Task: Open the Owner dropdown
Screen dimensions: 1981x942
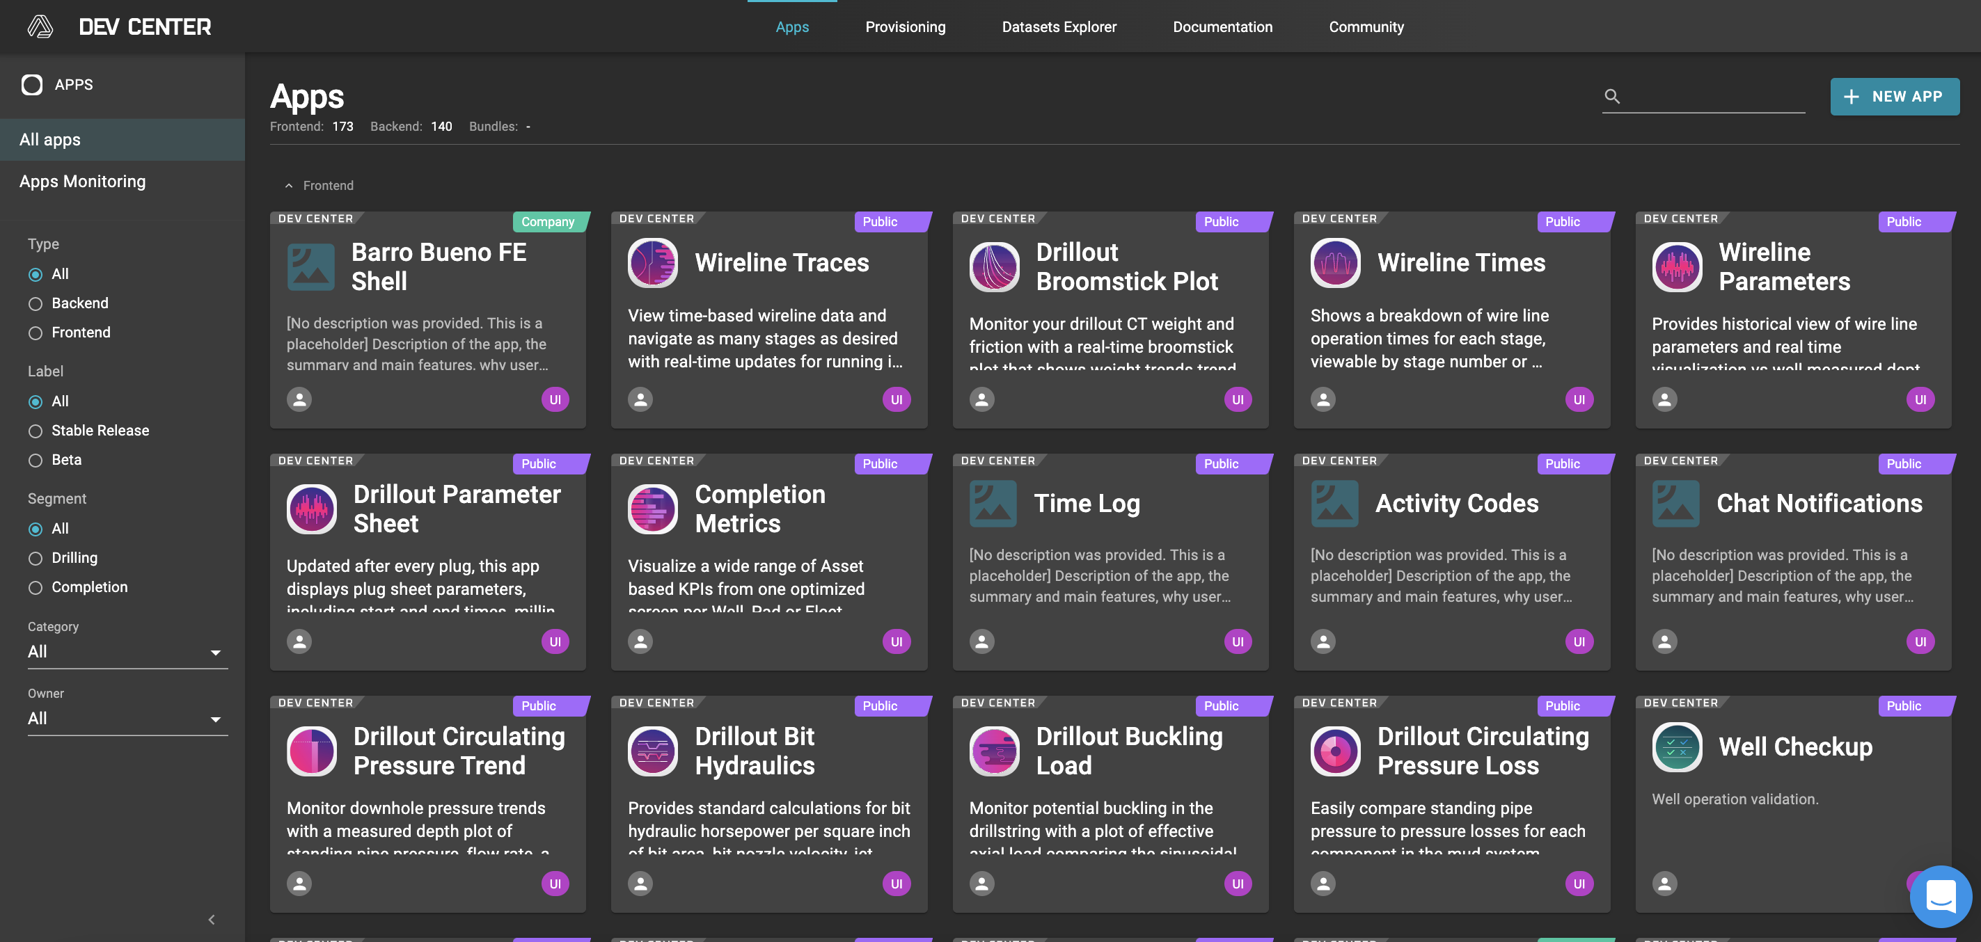Action: tap(127, 719)
